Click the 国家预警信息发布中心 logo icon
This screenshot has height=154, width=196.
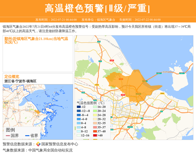pos(38,144)
